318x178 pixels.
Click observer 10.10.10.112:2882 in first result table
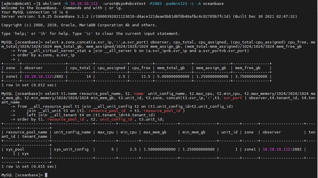click(x=44, y=77)
